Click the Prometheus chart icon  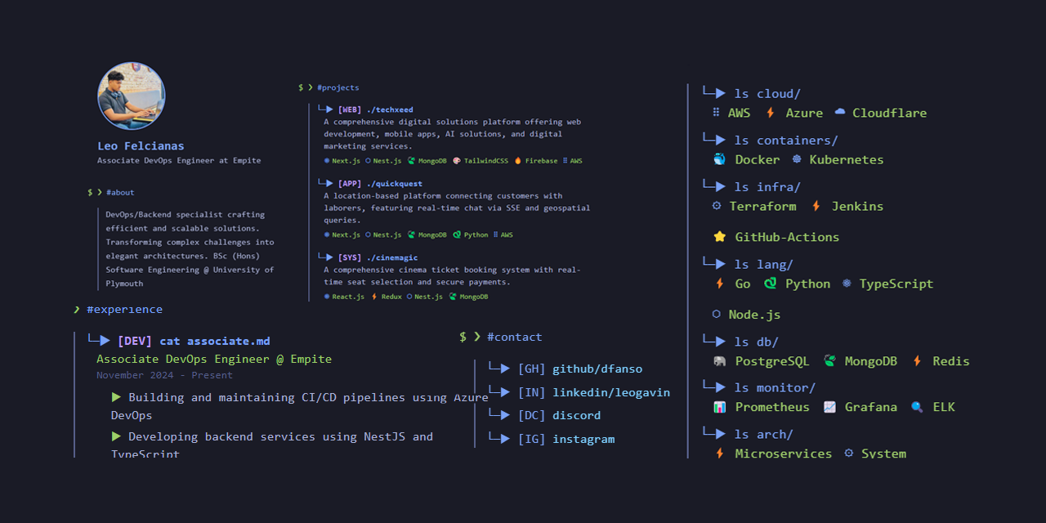(x=719, y=407)
